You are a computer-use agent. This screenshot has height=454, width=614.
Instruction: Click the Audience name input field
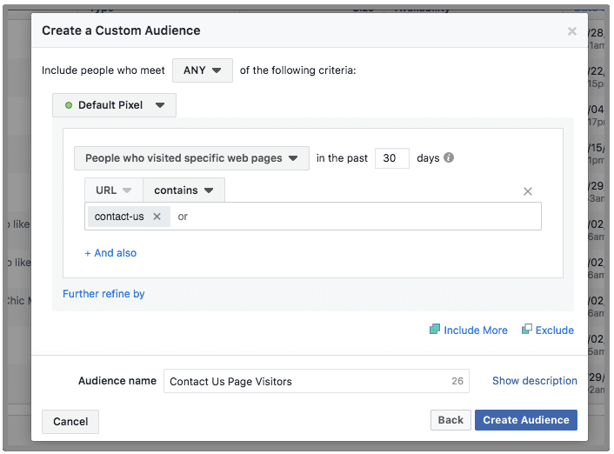click(317, 381)
